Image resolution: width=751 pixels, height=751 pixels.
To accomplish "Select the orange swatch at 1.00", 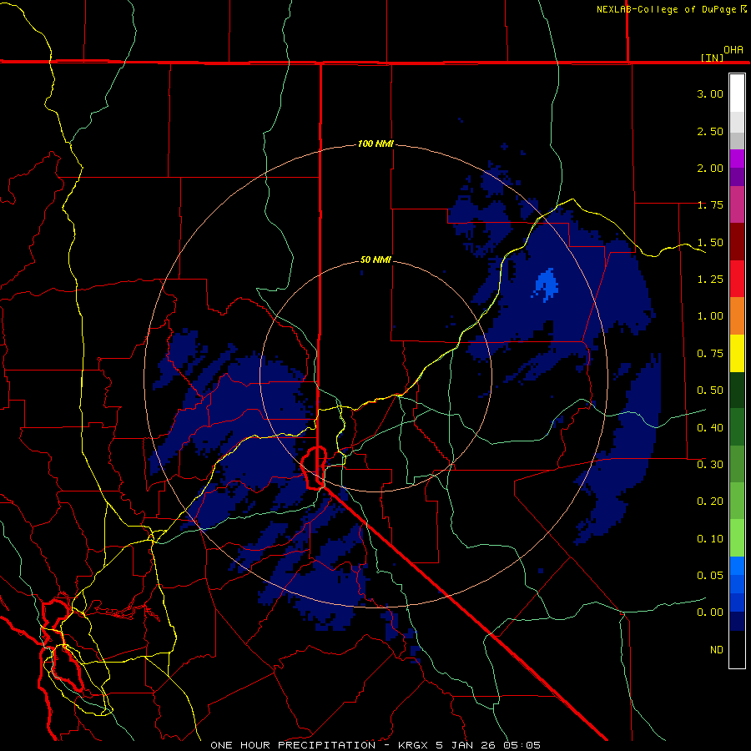I will (x=737, y=316).
